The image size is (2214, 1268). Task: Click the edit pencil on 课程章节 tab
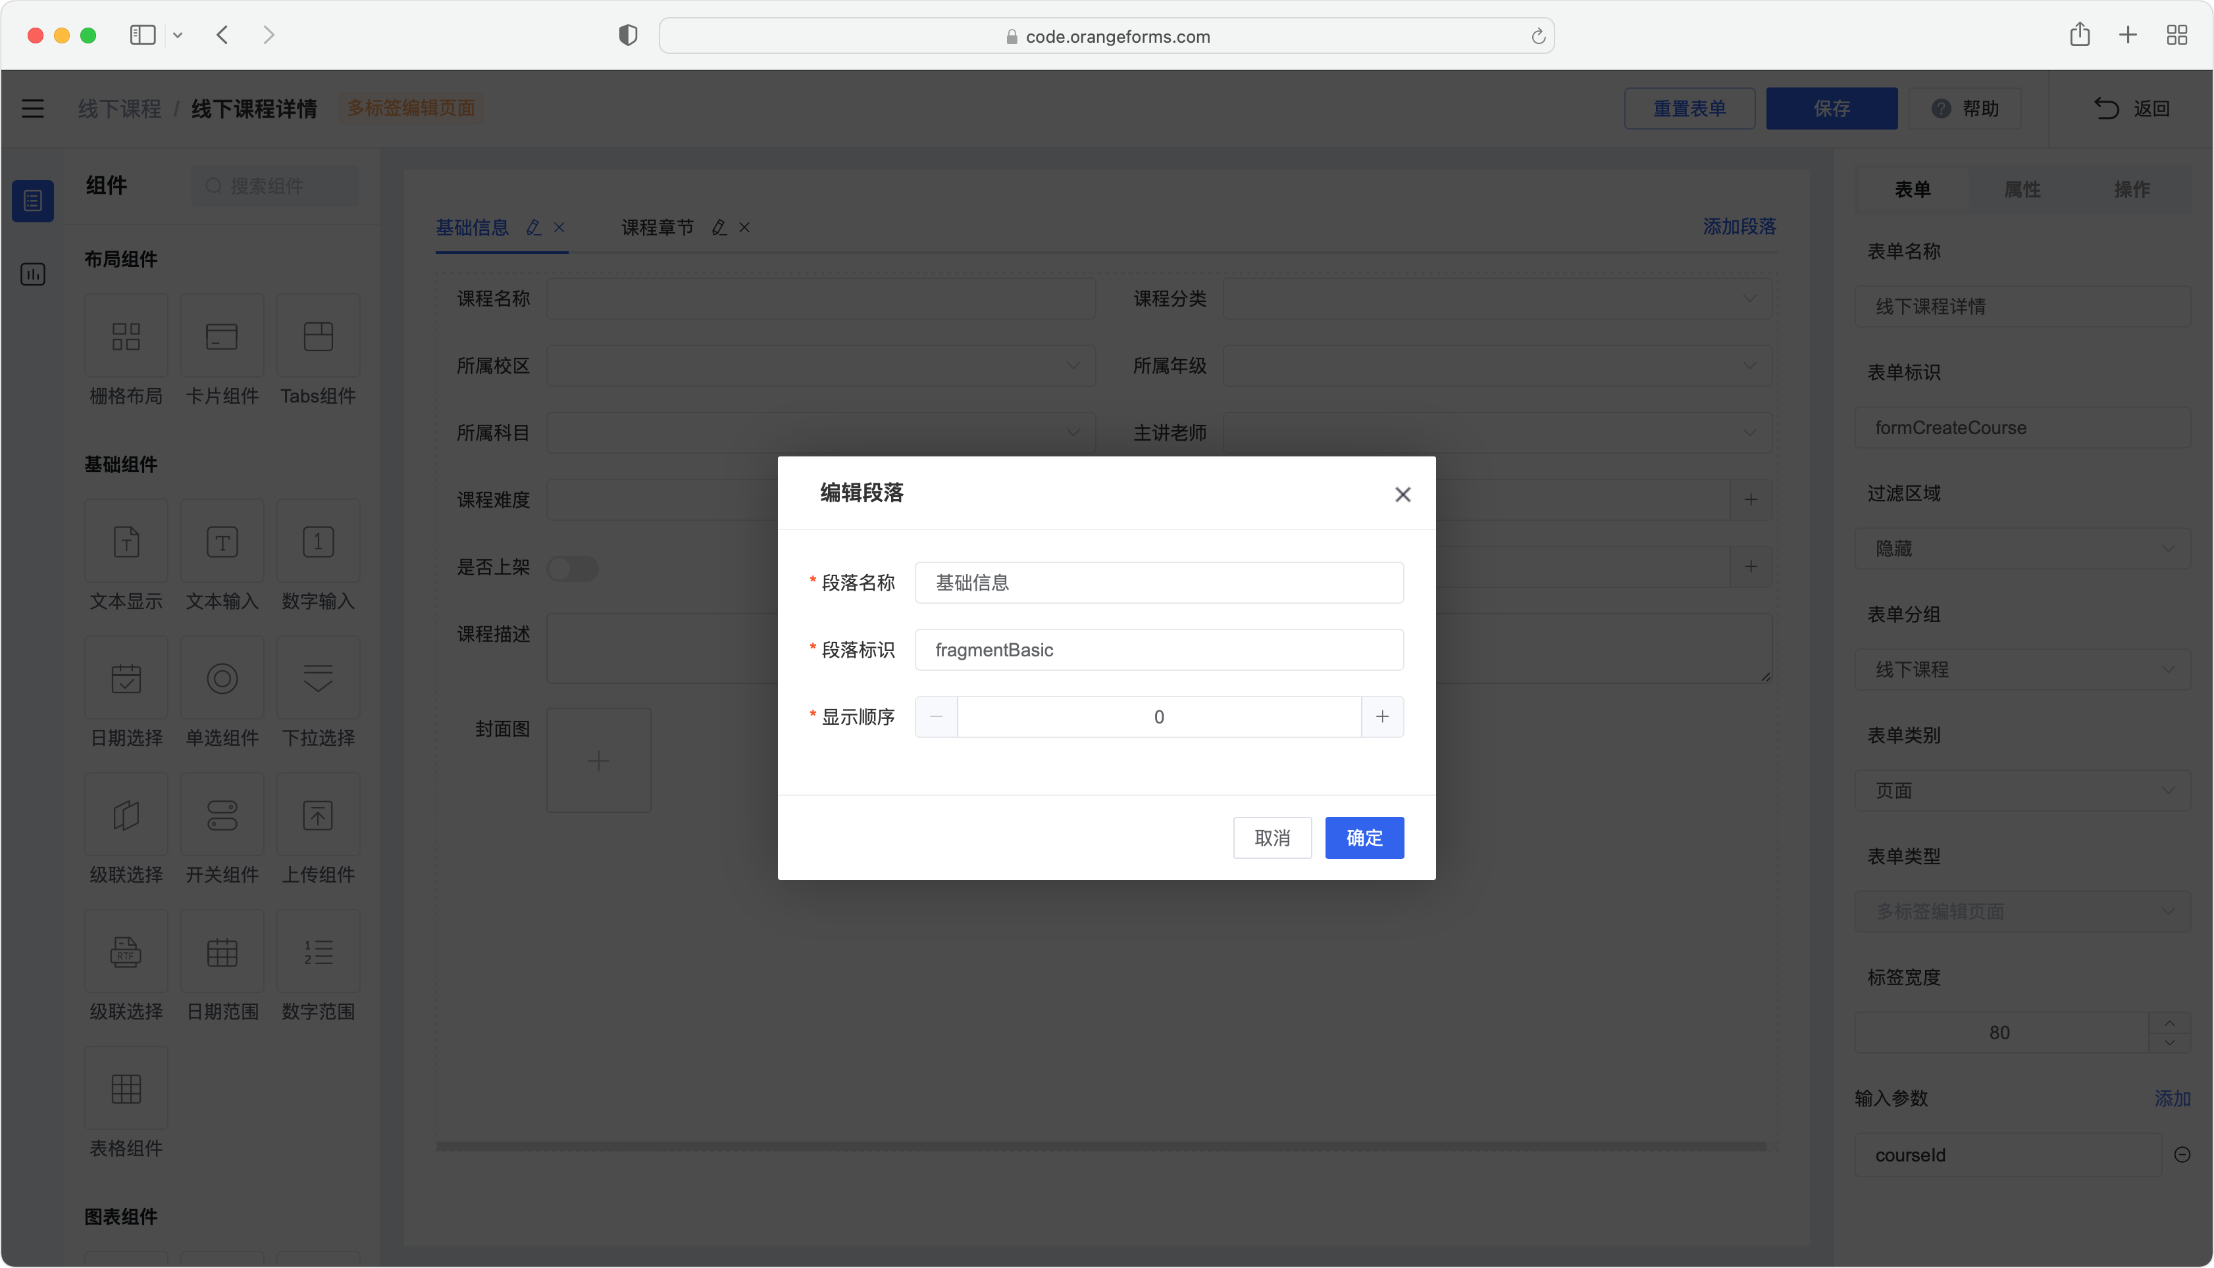point(718,228)
